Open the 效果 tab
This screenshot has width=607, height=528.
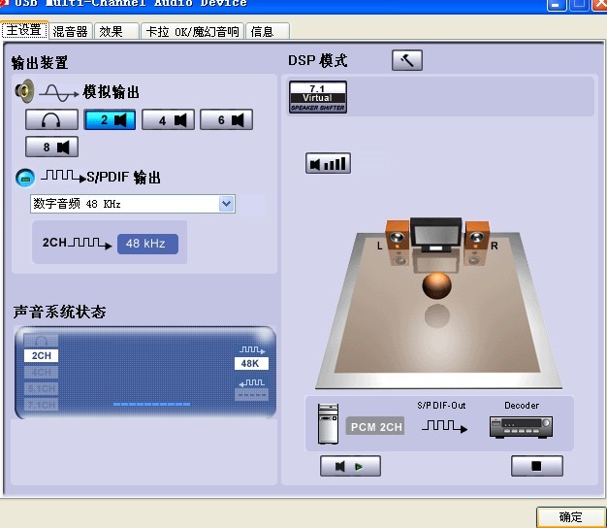pyautogui.click(x=116, y=31)
